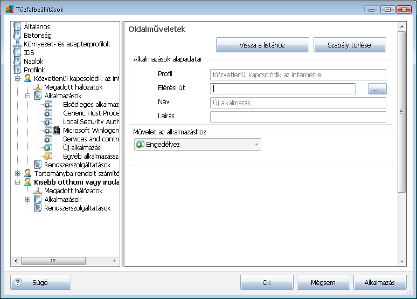The height and width of the screenshot is (299, 417).
Task: Expand the Tartományba rendelt számítógép profile
Action: 18,173
